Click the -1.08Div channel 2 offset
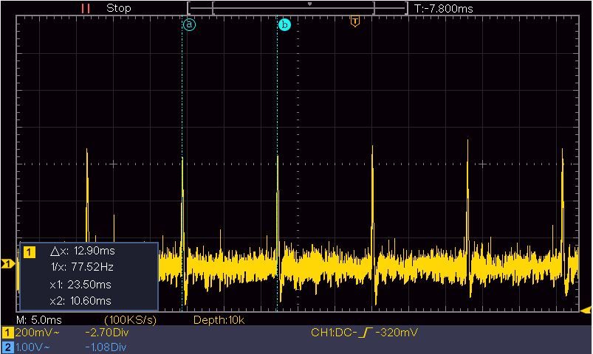The width and height of the screenshot is (593, 354). [x=107, y=347]
